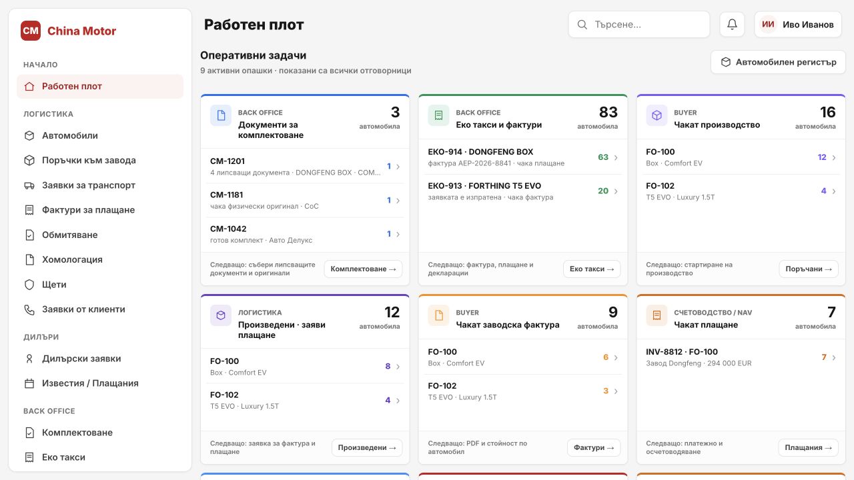
Task: Click the ИИ user avatar
Action: coord(768,25)
